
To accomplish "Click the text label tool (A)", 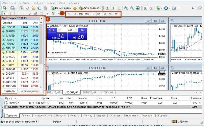I will (48, 14).
